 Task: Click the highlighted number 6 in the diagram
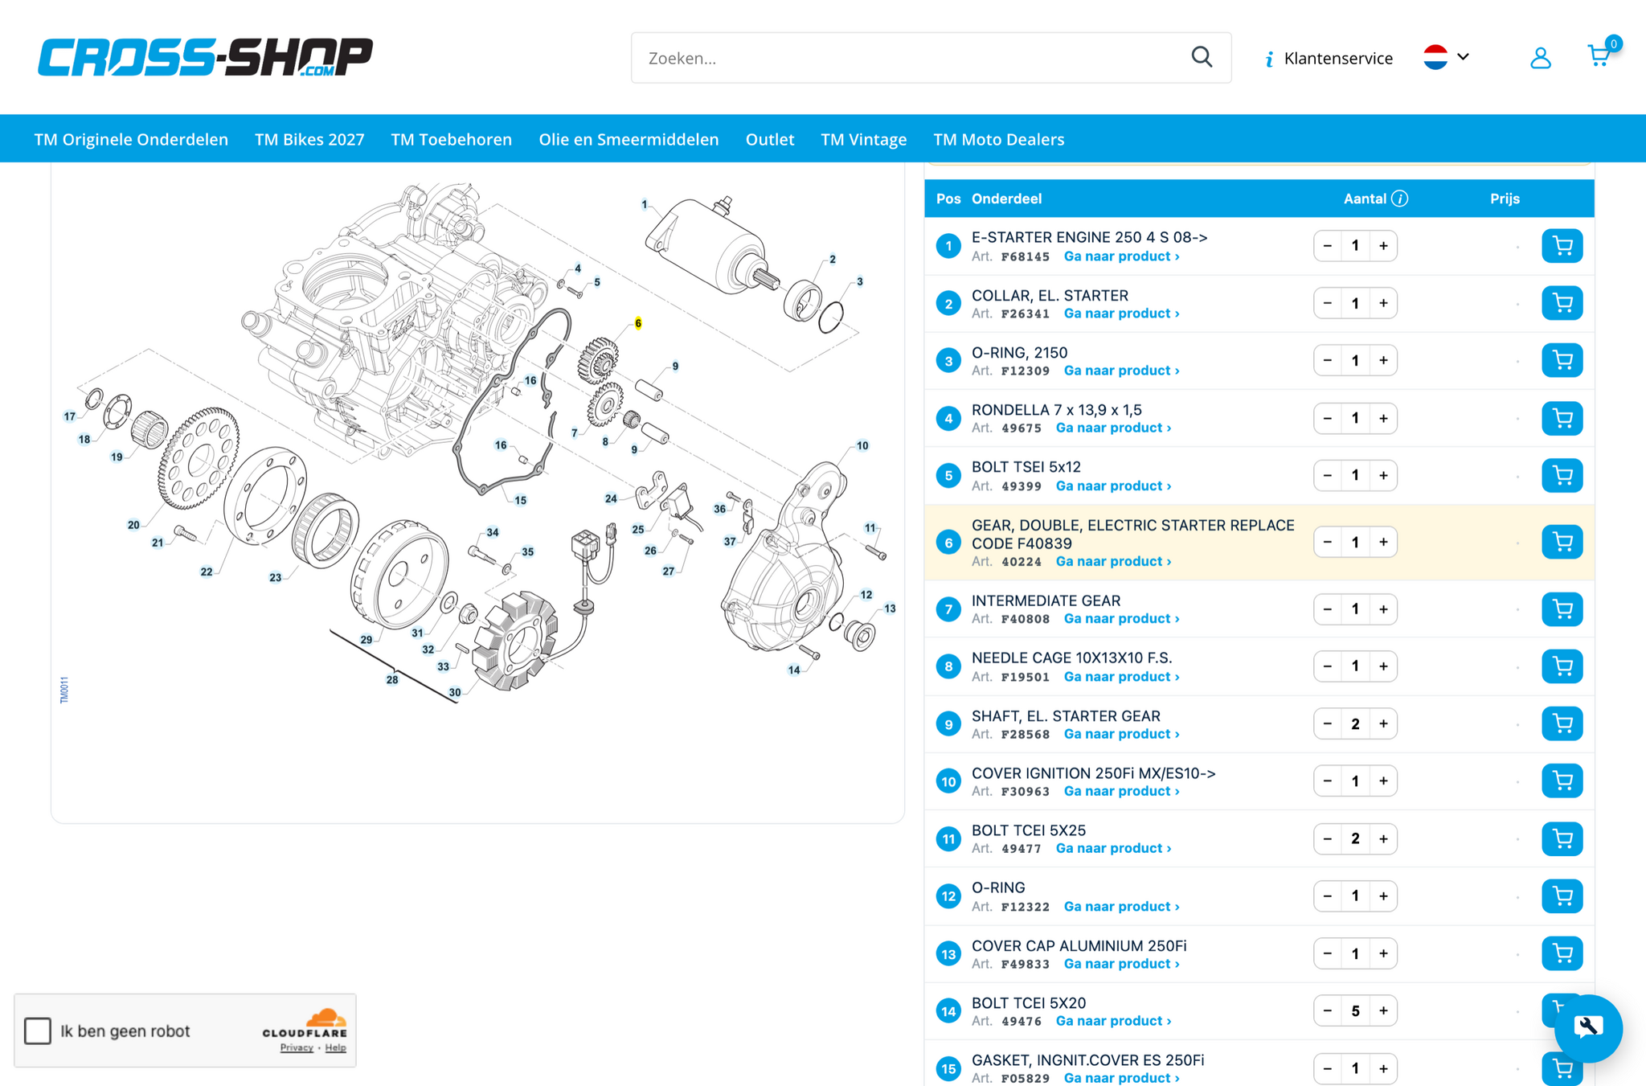pyautogui.click(x=638, y=323)
